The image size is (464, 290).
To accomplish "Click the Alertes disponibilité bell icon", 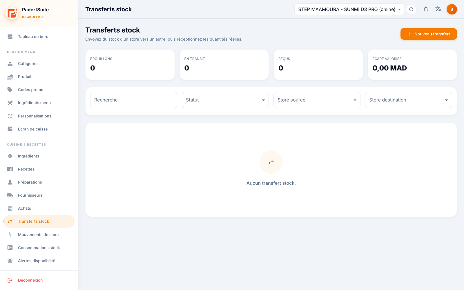I will (10, 261).
